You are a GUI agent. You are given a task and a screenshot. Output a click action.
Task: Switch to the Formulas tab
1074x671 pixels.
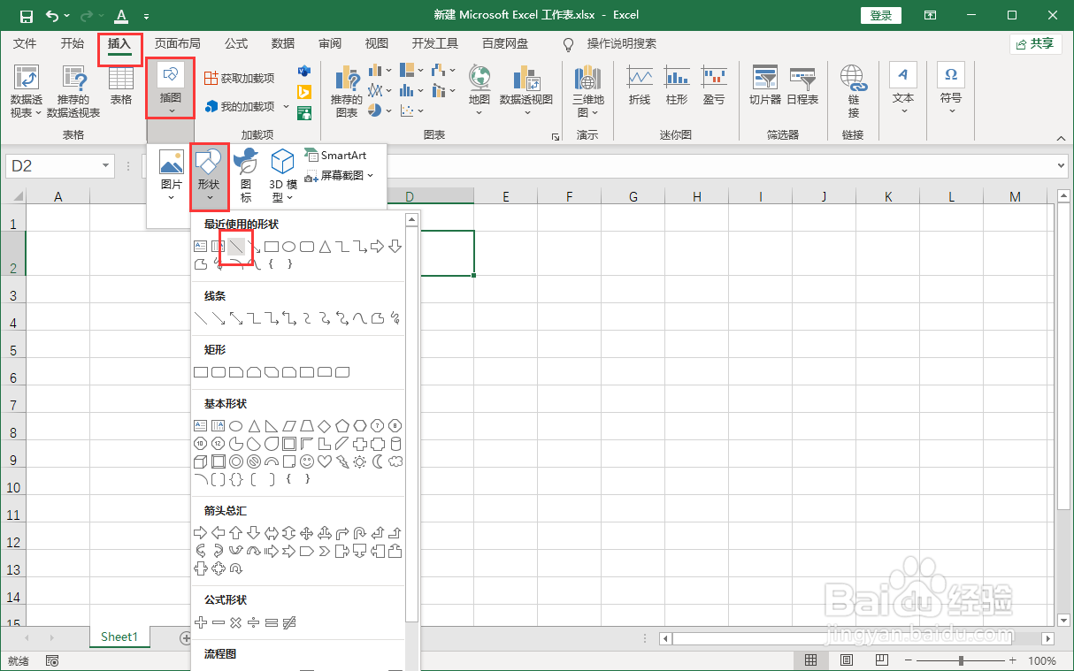[x=236, y=43]
